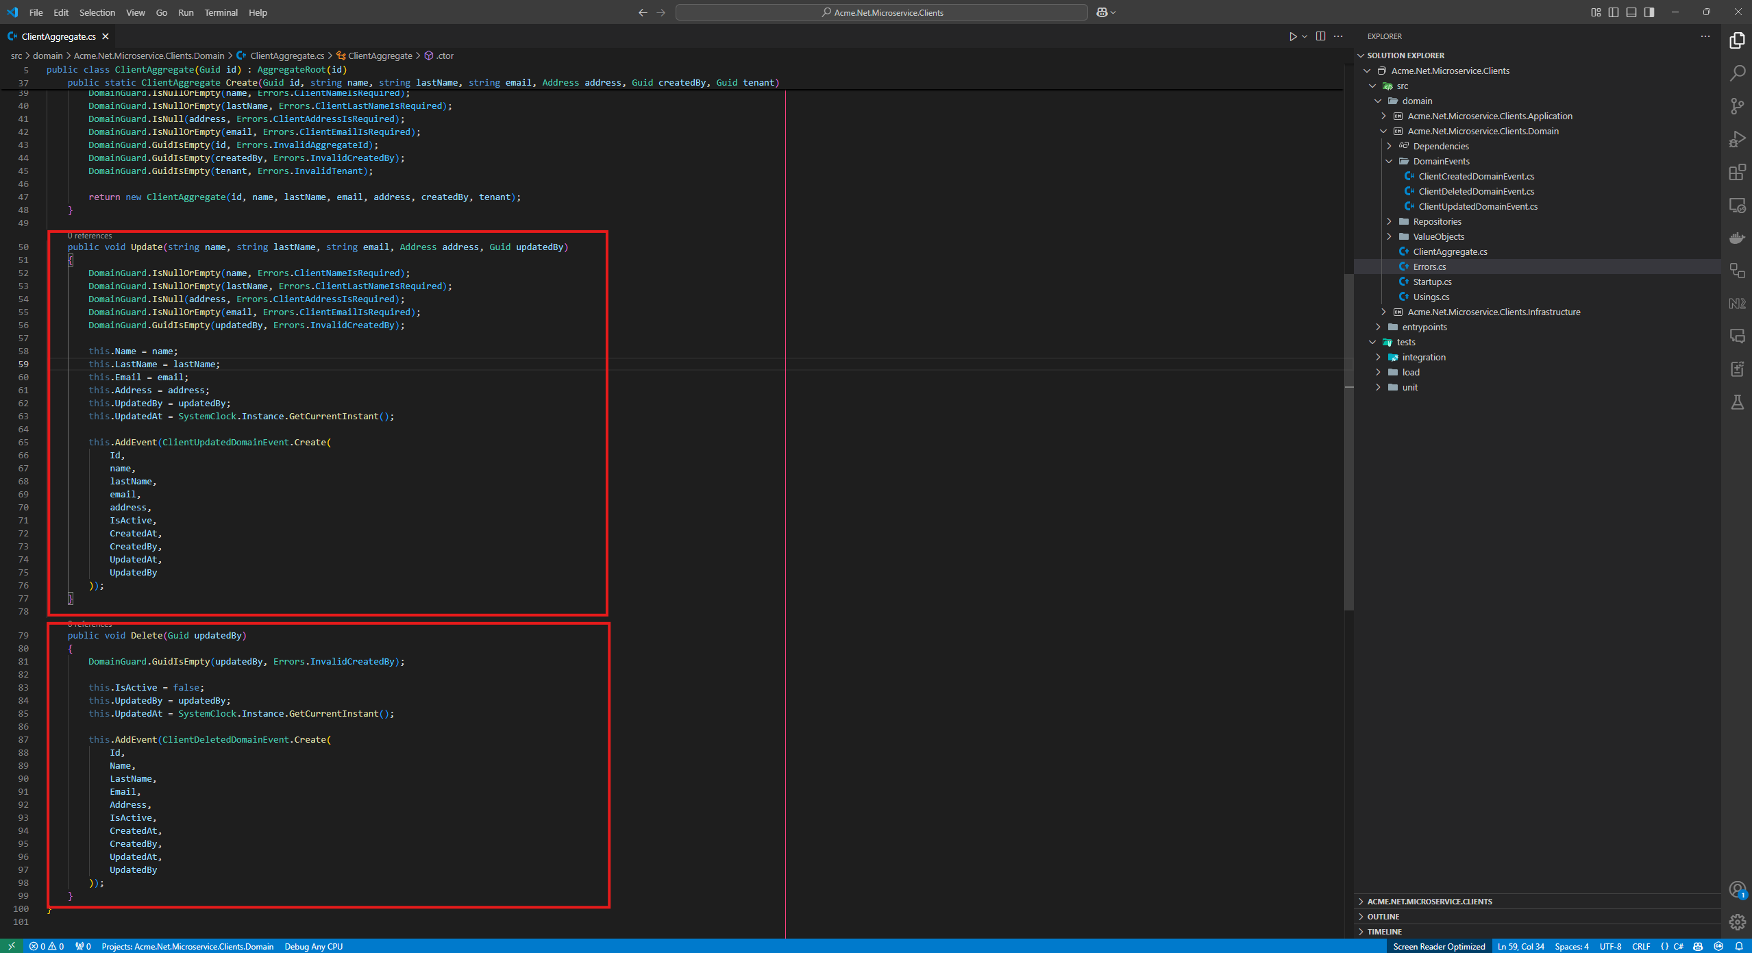This screenshot has height=953, width=1752.
Task: Click 'Debug Any CPU' in status bar
Action: [x=314, y=946]
